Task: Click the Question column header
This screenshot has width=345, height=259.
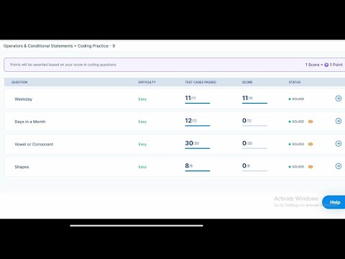Action: click(19, 82)
